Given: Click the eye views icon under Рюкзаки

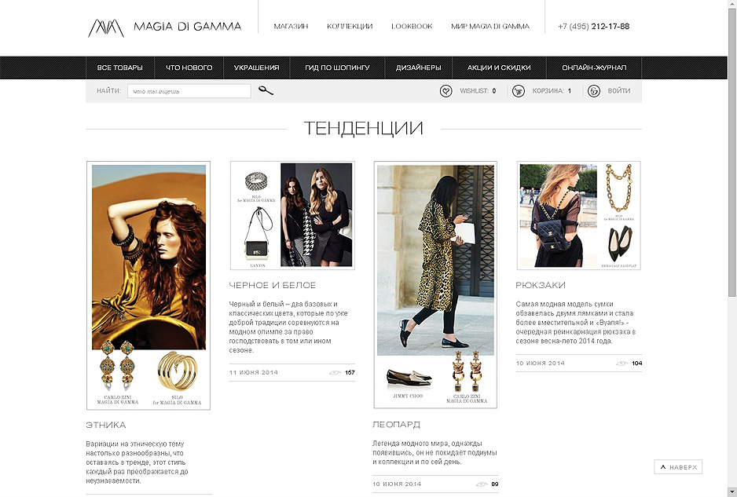Looking at the screenshot, I should tap(621, 363).
